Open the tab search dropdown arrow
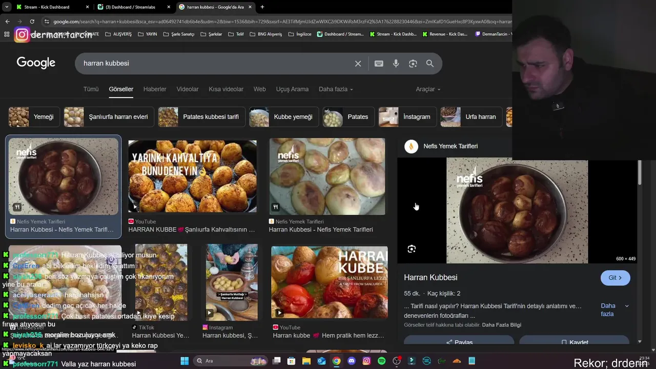The width and height of the screenshot is (656, 369). [x=6, y=7]
